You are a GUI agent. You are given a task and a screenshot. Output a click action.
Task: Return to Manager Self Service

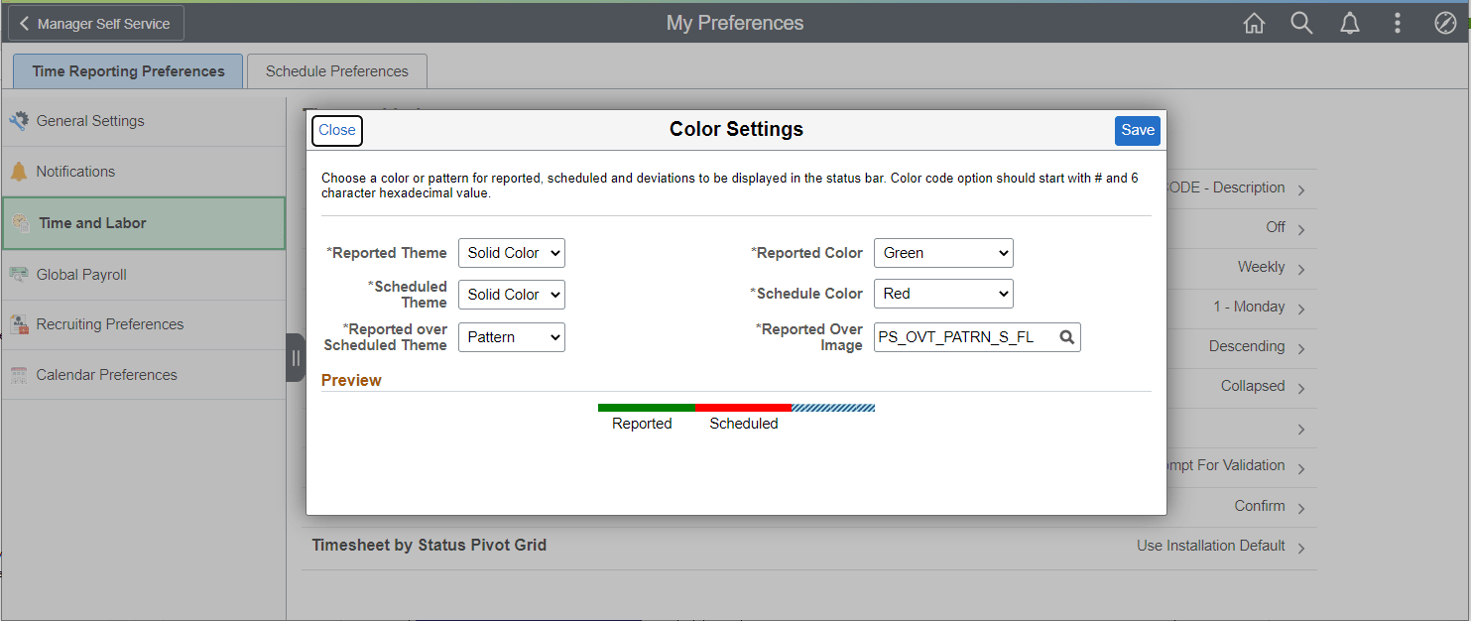[x=95, y=22]
